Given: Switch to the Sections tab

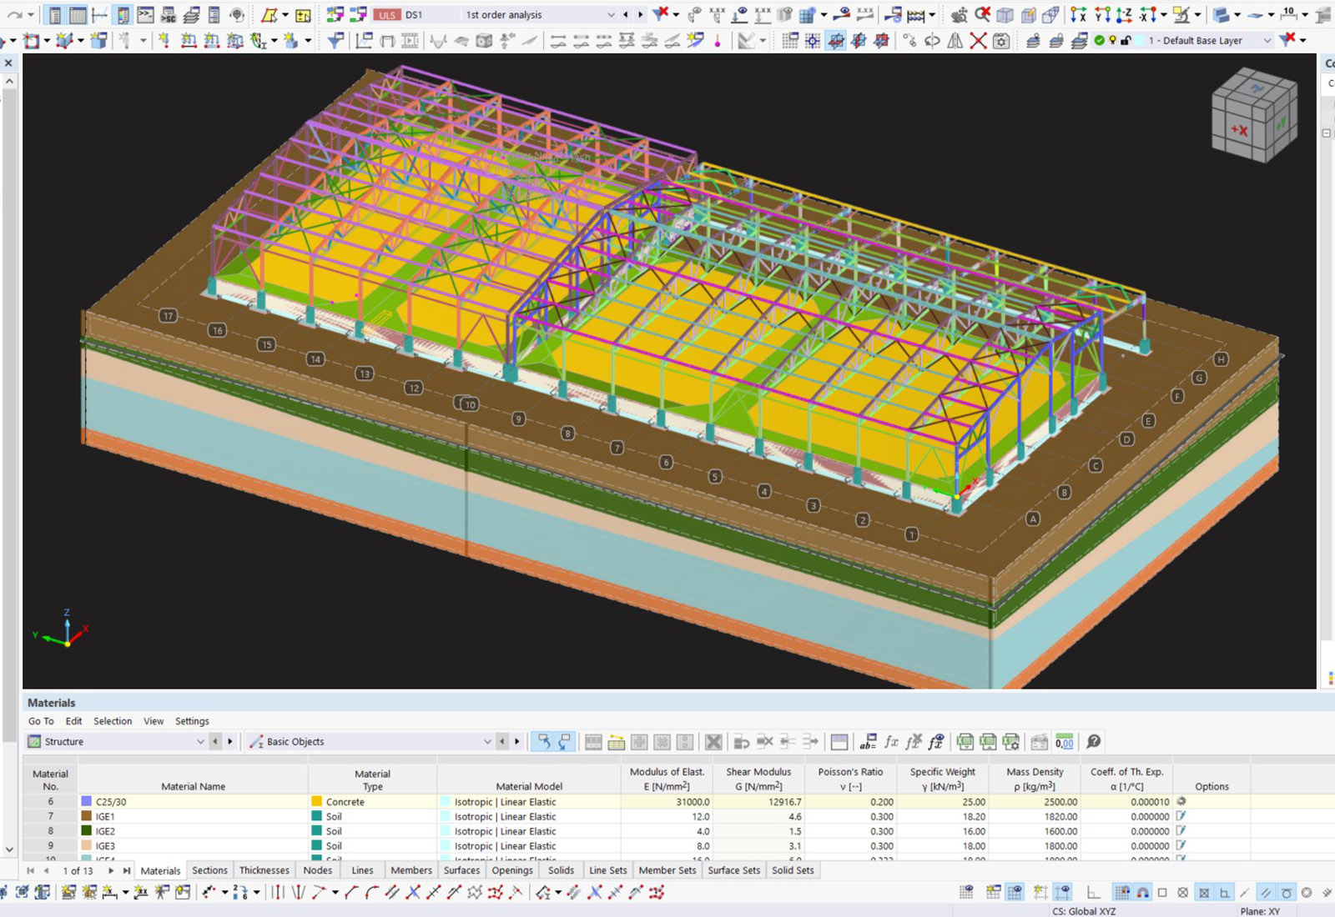Looking at the screenshot, I should pos(209,870).
